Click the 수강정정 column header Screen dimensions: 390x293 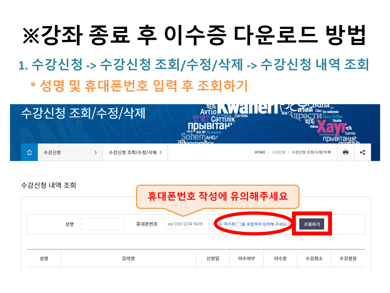348,258
